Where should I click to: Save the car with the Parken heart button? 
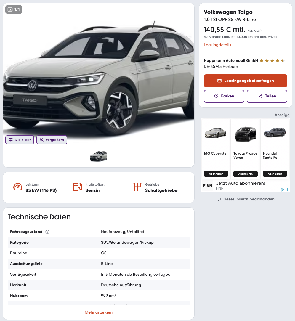224,96
